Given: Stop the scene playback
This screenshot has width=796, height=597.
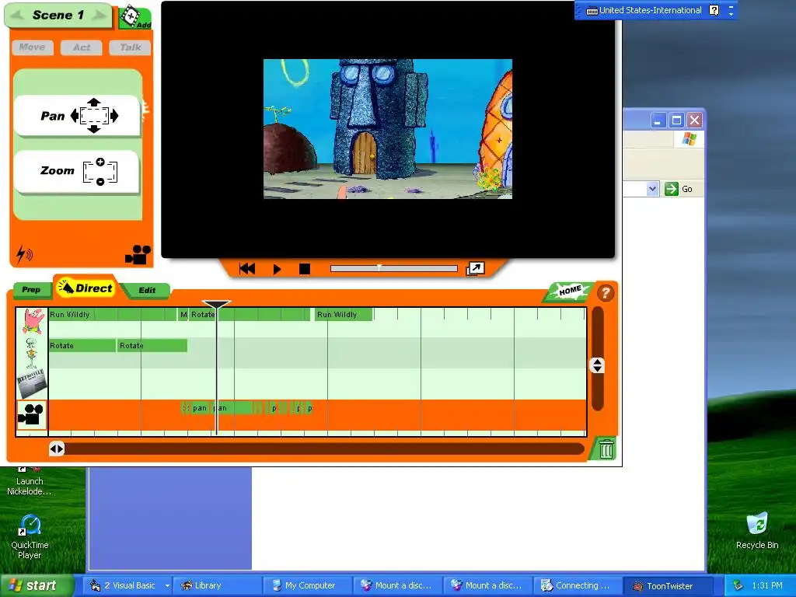Looking at the screenshot, I should 305,269.
